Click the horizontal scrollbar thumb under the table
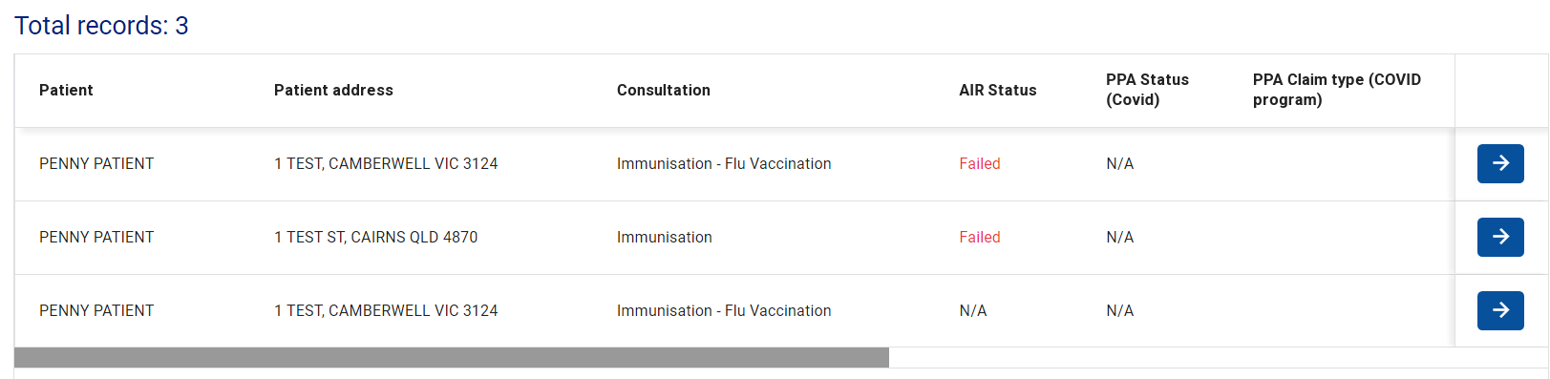 [x=452, y=357]
